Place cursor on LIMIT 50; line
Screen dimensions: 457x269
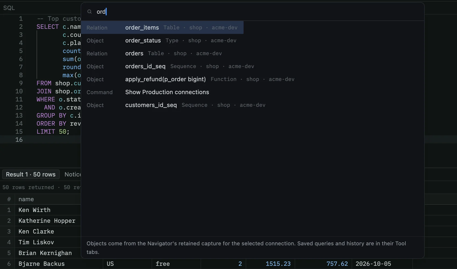click(53, 132)
